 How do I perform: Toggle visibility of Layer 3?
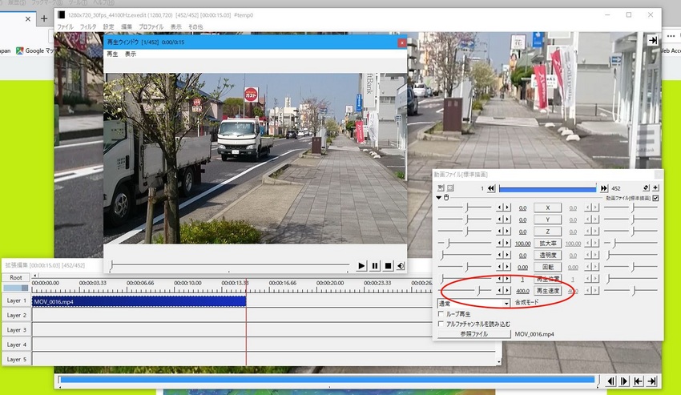(x=17, y=330)
